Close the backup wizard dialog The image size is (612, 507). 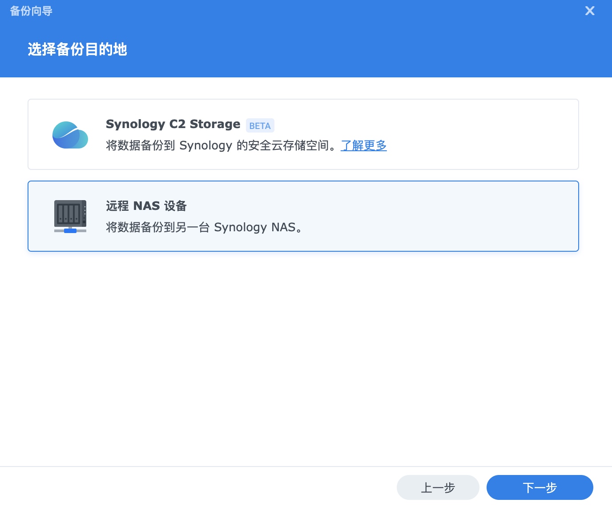point(590,11)
